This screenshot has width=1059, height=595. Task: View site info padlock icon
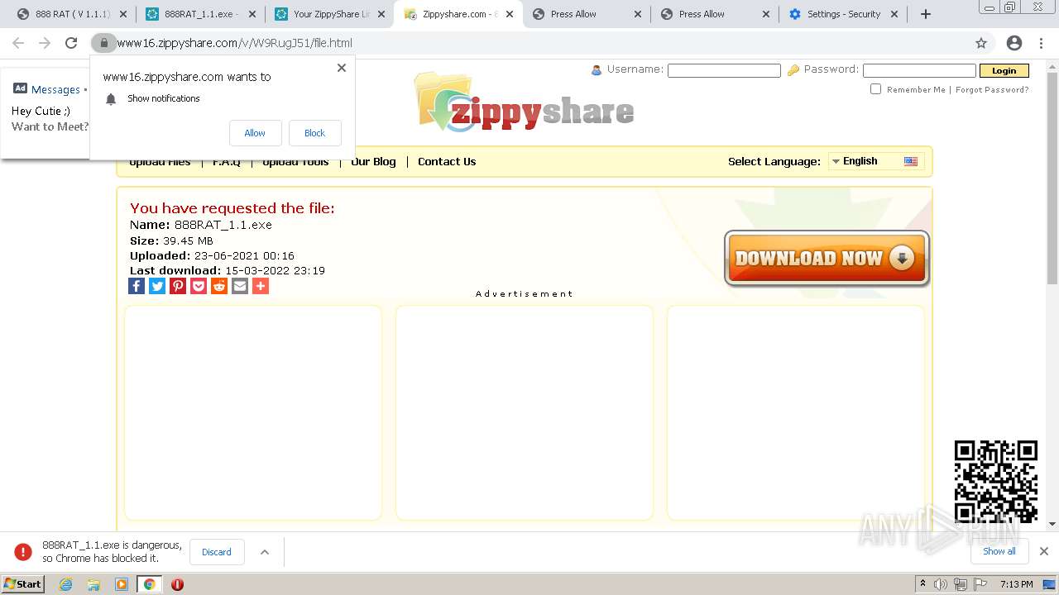click(x=103, y=43)
